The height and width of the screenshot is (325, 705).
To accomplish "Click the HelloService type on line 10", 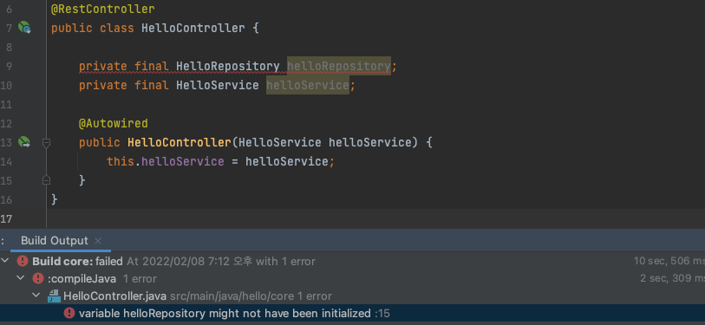I will 218,85.
